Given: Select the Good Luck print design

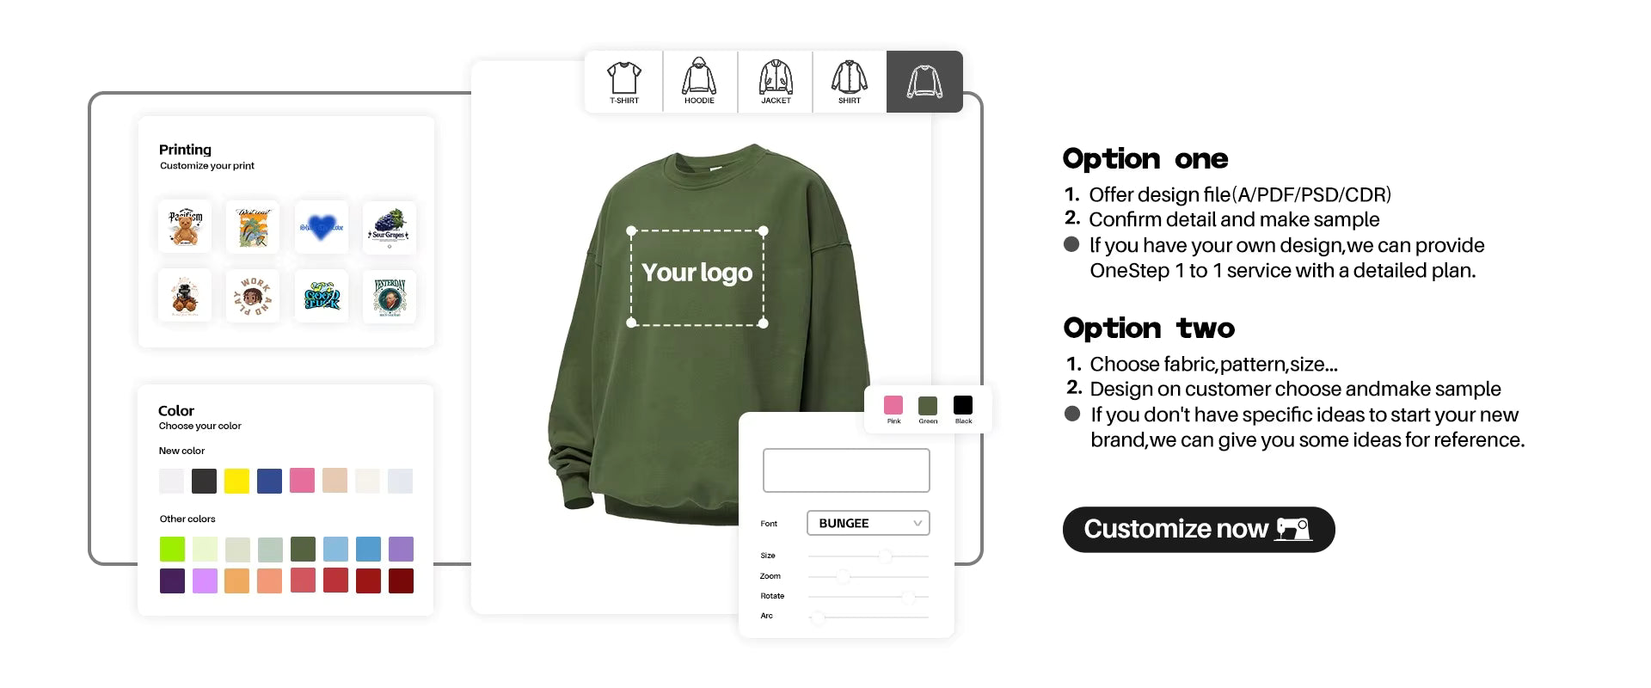Looking at the screenshot, I should [321, 296].
